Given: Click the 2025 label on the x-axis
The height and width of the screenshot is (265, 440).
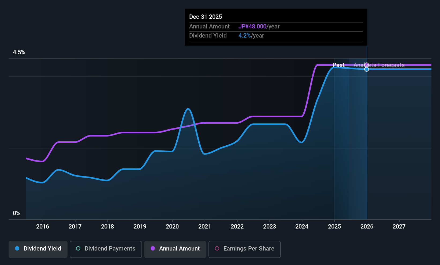Looking at the screenshot, I should [x=334, y=227].
